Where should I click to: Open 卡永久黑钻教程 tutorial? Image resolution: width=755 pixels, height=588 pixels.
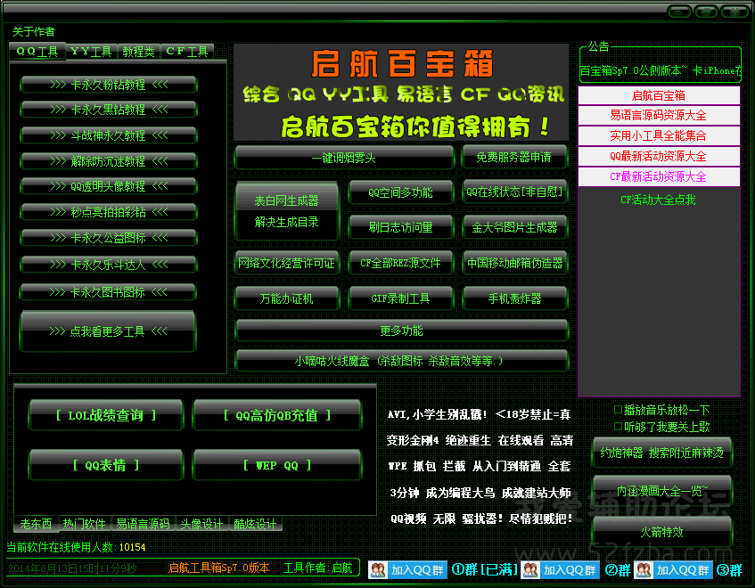(x=109, y=110)
